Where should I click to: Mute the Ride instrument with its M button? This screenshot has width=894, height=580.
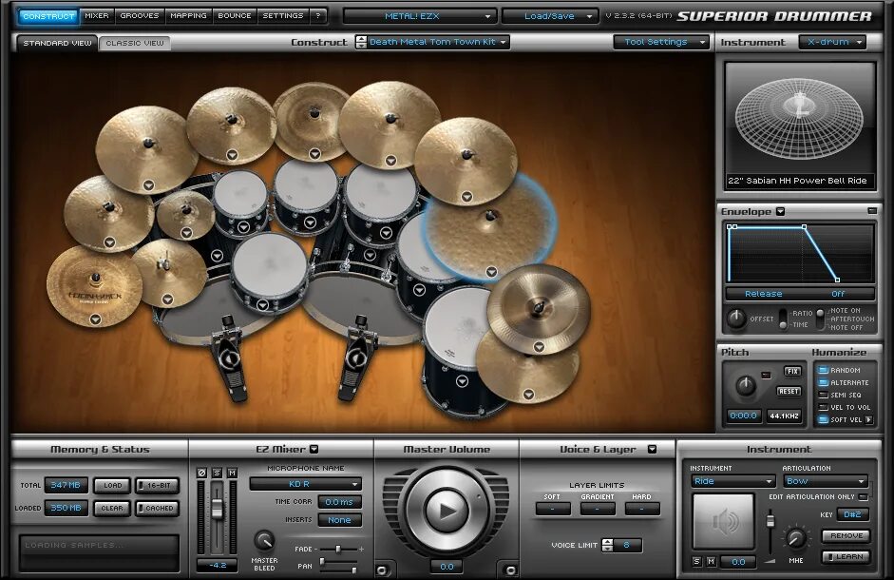[x=711, y=562]
